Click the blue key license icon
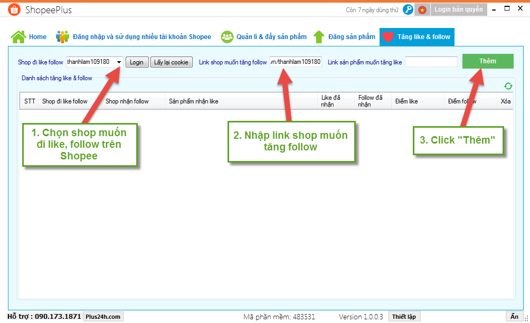530x323 pixels. click(x=408, y=10)
